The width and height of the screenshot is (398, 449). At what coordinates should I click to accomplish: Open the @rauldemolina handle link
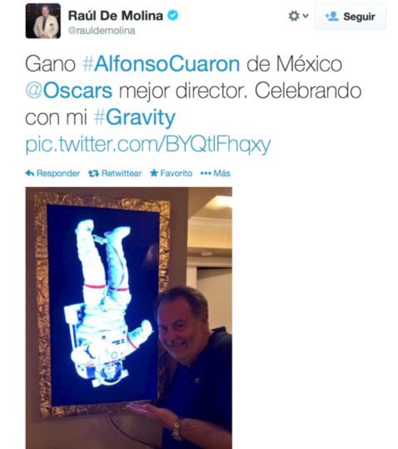click(x=101, y=31)
